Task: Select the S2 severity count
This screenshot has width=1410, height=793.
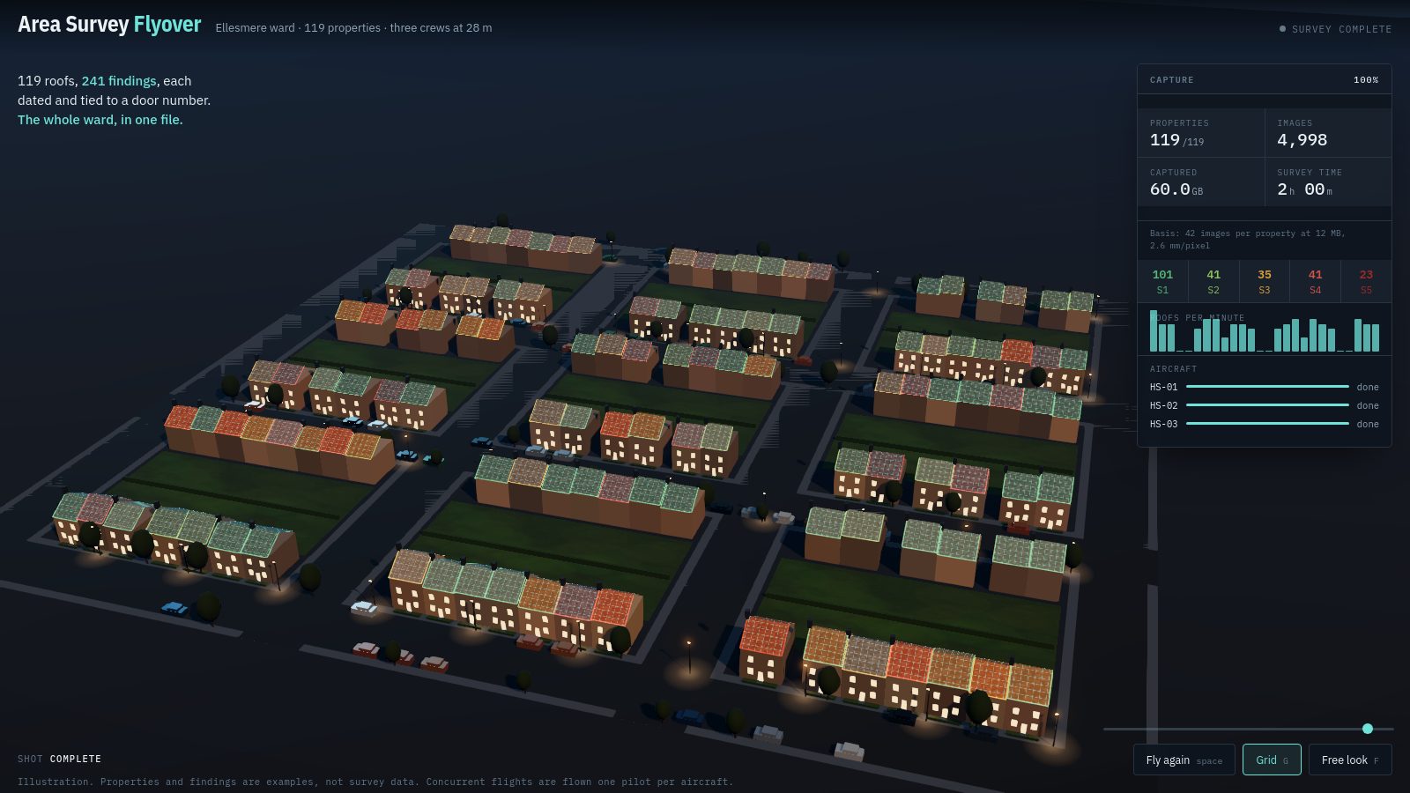Action: [x=1213, y=281]
